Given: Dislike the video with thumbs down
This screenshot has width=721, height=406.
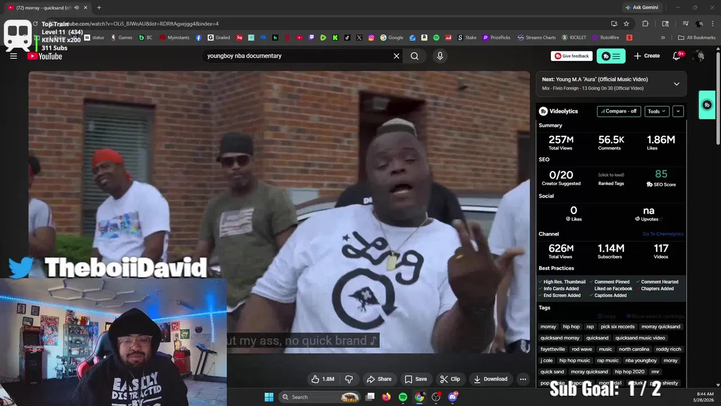Looking at the screenshot, I should click(x=349, y=379).
